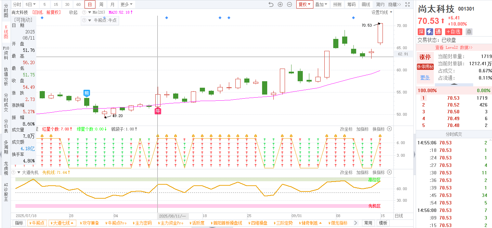Screen dimensions: 492x228
Task: Click the 筹码 button
Action: 351,4
